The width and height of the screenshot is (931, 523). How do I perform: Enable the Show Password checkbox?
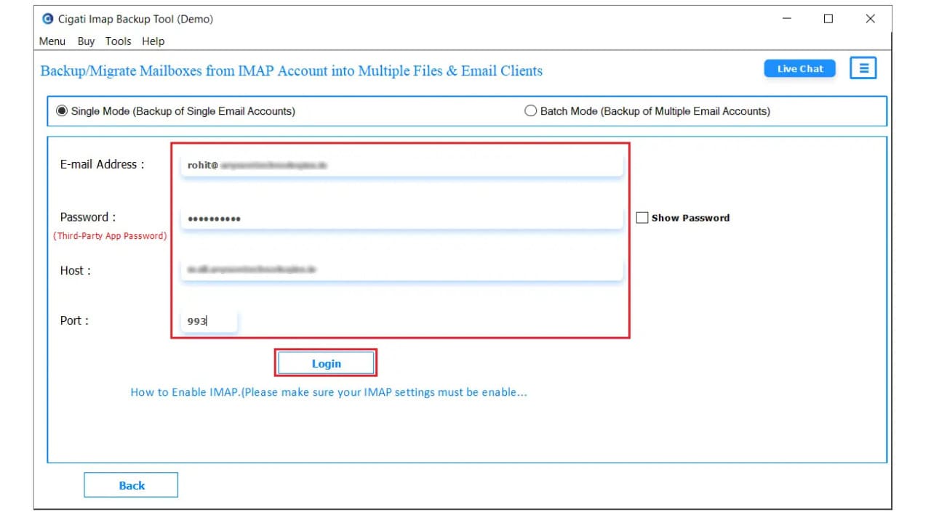coord(642,217)
